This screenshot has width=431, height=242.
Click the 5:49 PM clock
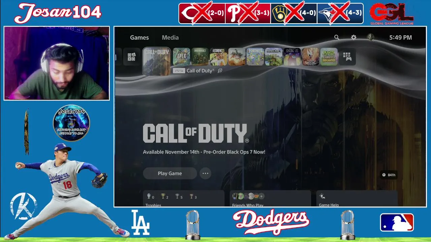point(400,38)
